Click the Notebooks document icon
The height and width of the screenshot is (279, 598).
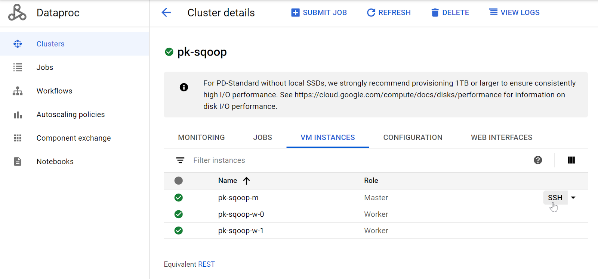point(18,162)
